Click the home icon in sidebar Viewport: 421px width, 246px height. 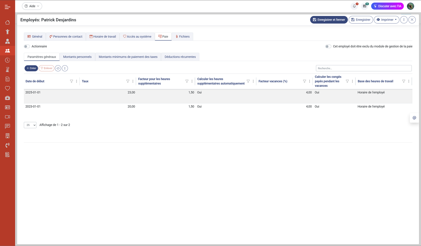(8, 22)
